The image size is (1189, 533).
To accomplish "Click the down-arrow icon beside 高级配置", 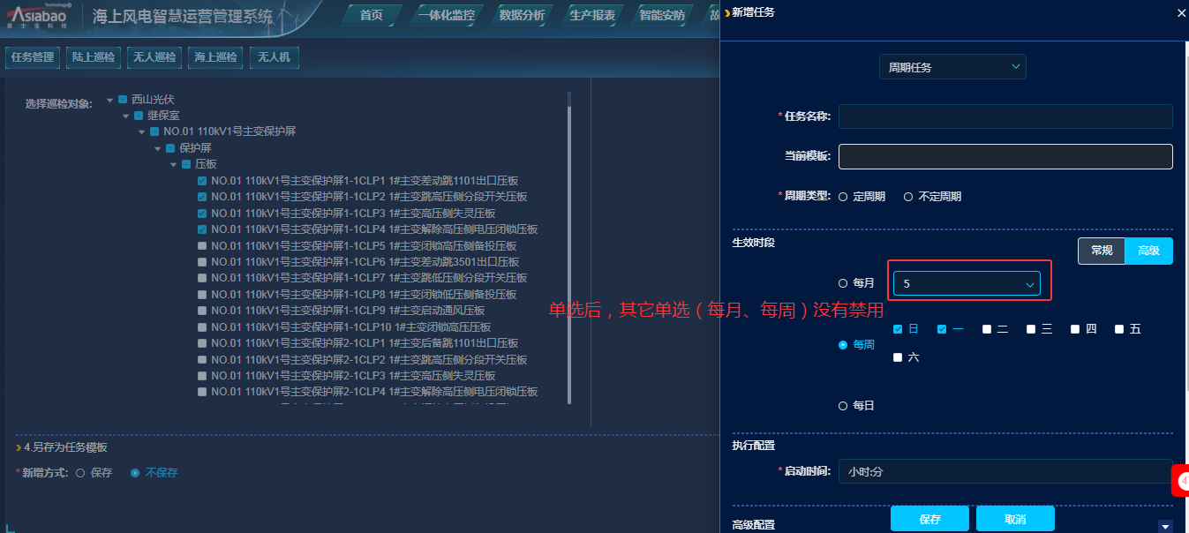I will point(1165,526).
